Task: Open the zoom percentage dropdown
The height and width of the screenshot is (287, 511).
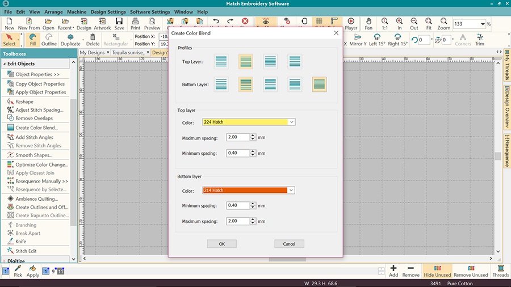Action: [x=483, y=24]
